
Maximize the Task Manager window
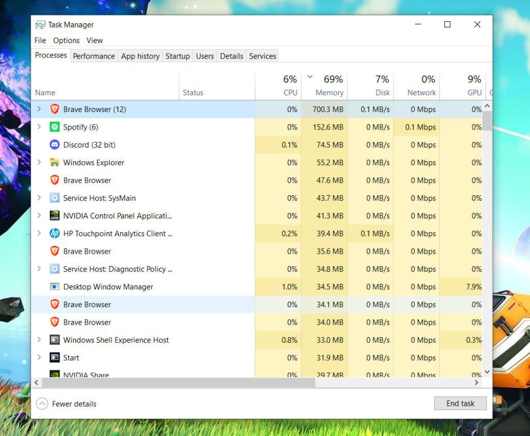tap(447, 24)
